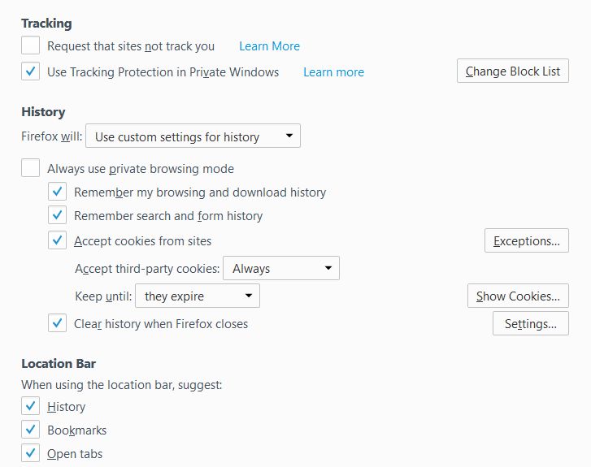Expand the 'Firefox will' history settings dropdown
Viewport: 591px width, 467px height.
click(193, 136)
